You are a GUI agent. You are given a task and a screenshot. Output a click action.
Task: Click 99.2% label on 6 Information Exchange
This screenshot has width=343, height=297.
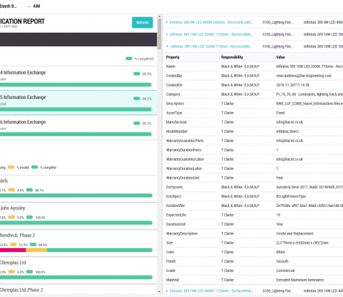[x=147, y=123]
